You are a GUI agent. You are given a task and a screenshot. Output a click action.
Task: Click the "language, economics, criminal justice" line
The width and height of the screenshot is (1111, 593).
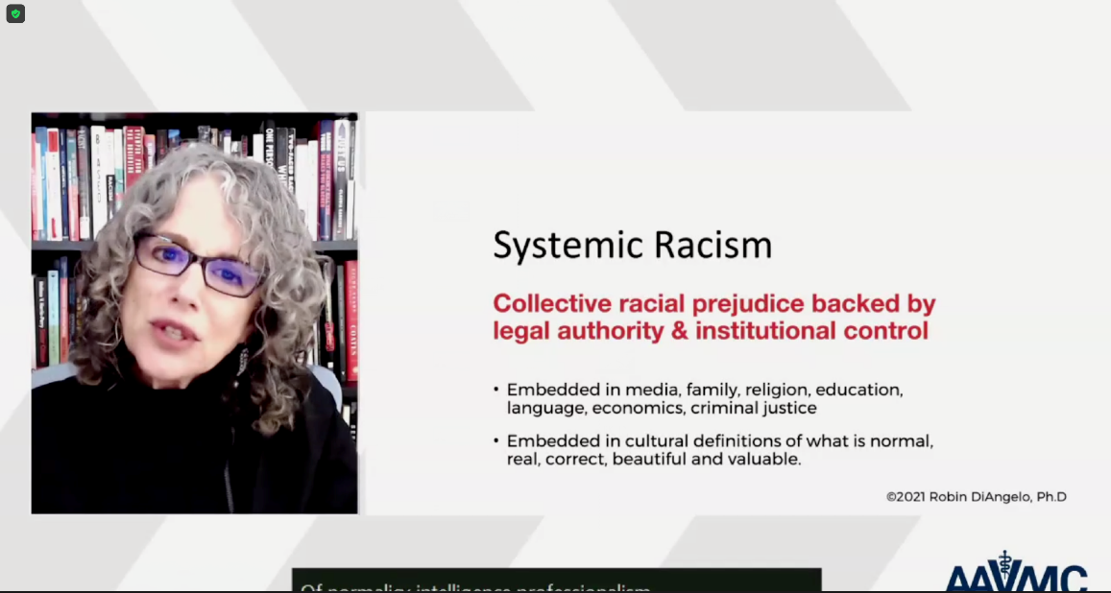point(662,408)
